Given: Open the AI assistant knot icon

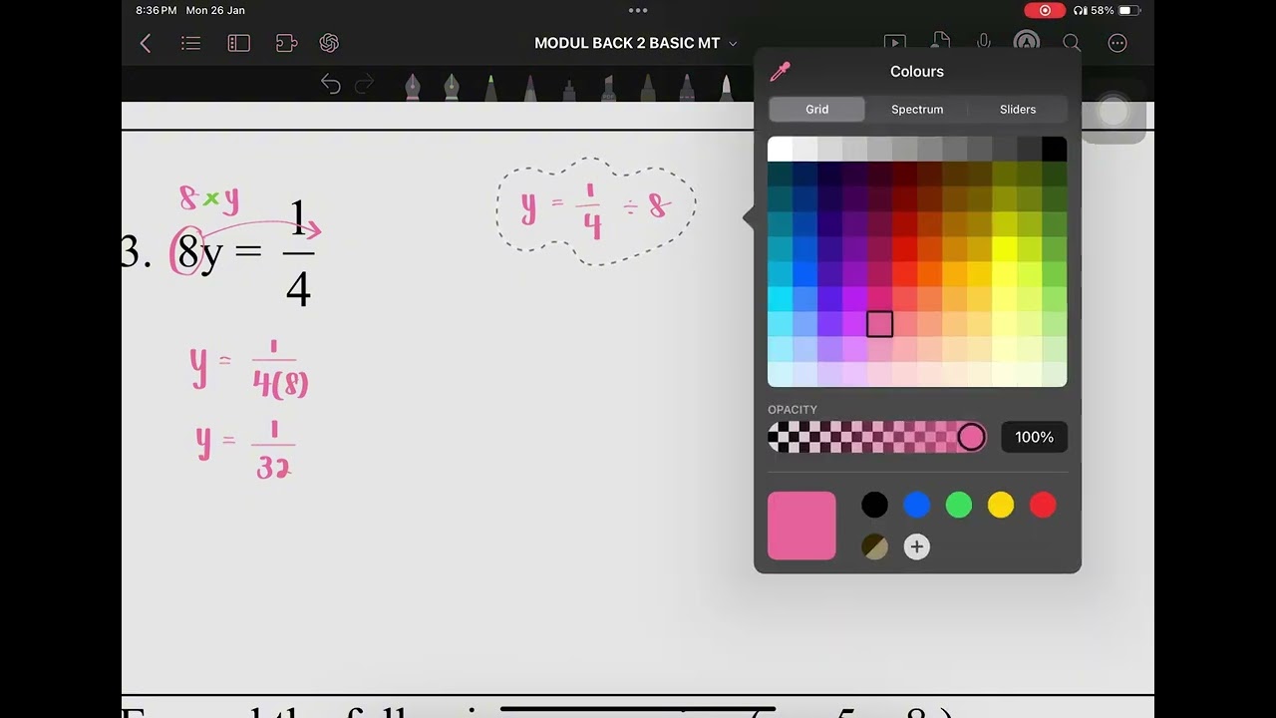Looking at the screenshot, I should [330, 43].
